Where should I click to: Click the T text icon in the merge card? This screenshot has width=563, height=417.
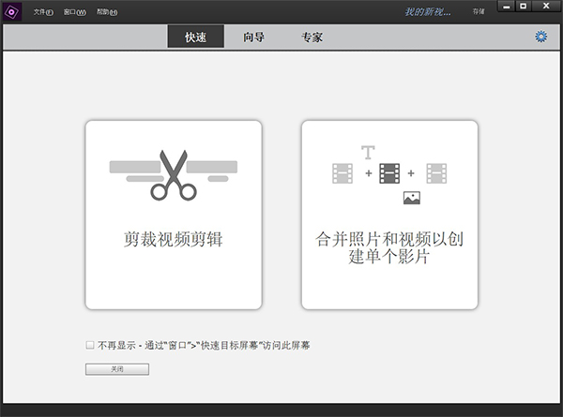368,151
